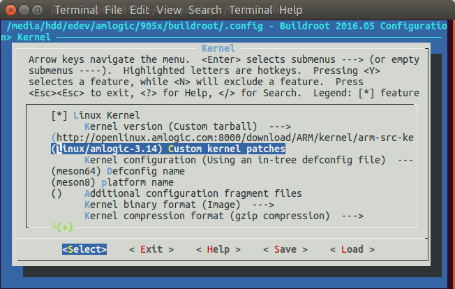Click the green (+) more-items indicator

click(64, 227)
